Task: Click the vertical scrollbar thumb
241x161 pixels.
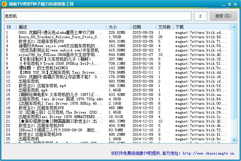Action: pyautogui.click(x=234, y=74)
